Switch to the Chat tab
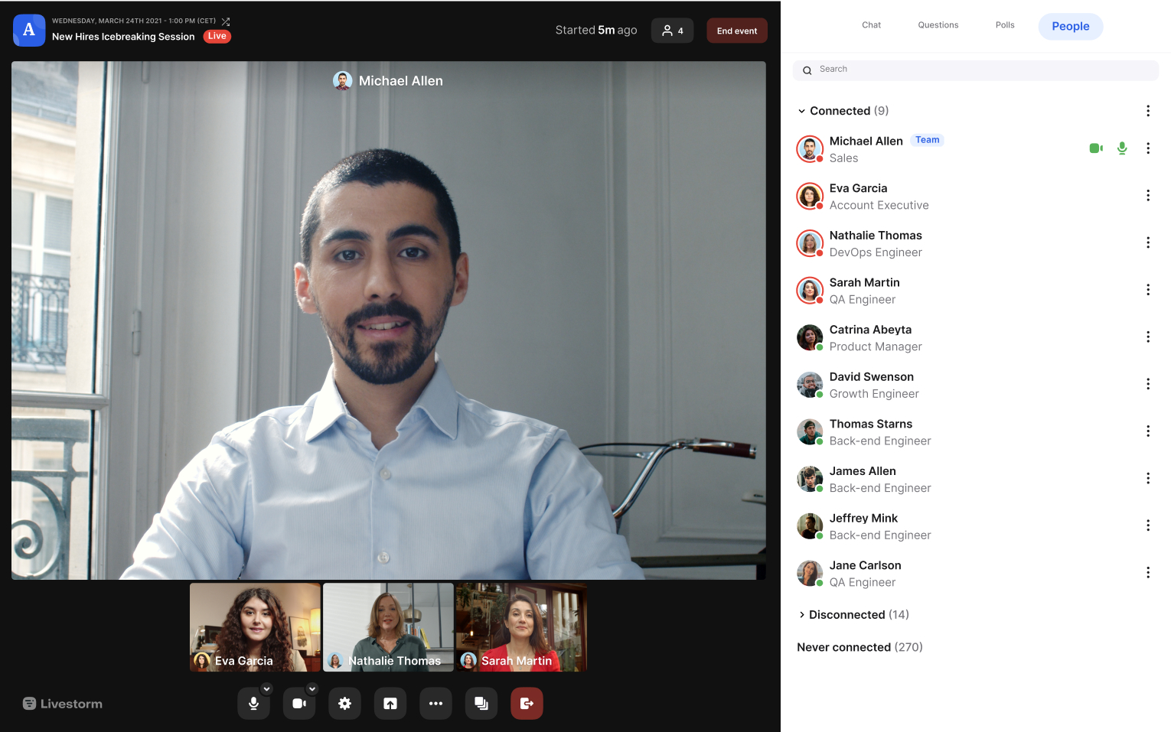This screenshot has width=1171, height=732. pos(871,25)
